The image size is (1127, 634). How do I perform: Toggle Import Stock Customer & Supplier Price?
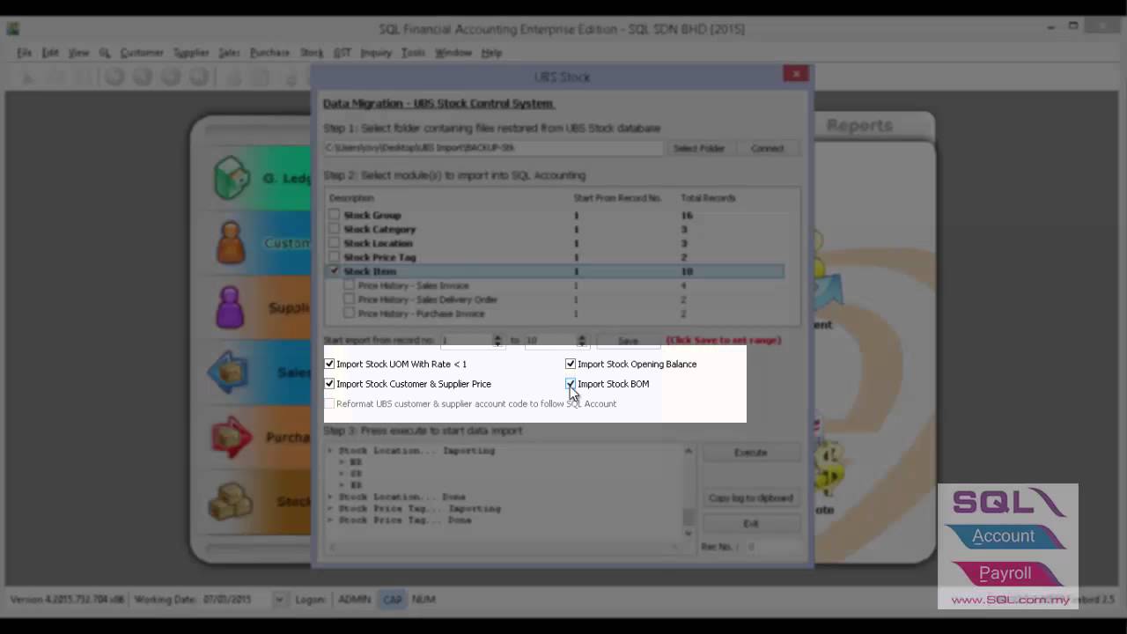(x=329, y=384)
